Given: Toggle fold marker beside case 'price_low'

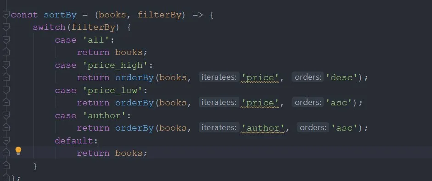Looking at the screenshot, I should (x=6, y=90).
